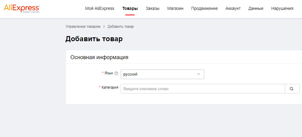
Task: Go to the Заказы section
Action: coord(152,8)
